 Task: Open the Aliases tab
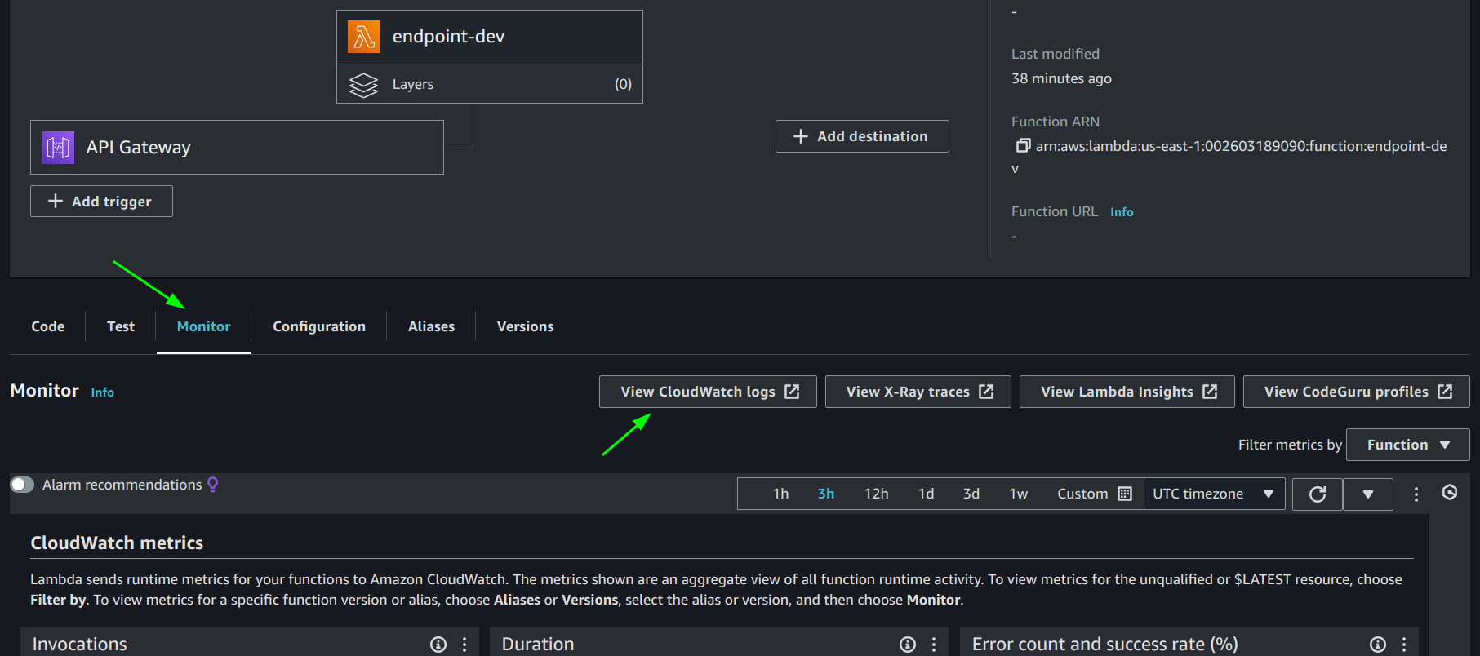point(431,326)
